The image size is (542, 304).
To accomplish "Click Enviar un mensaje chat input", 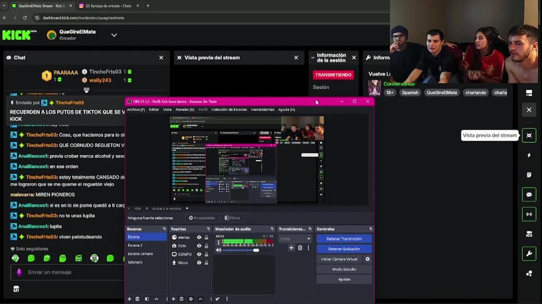I will 68,272.
